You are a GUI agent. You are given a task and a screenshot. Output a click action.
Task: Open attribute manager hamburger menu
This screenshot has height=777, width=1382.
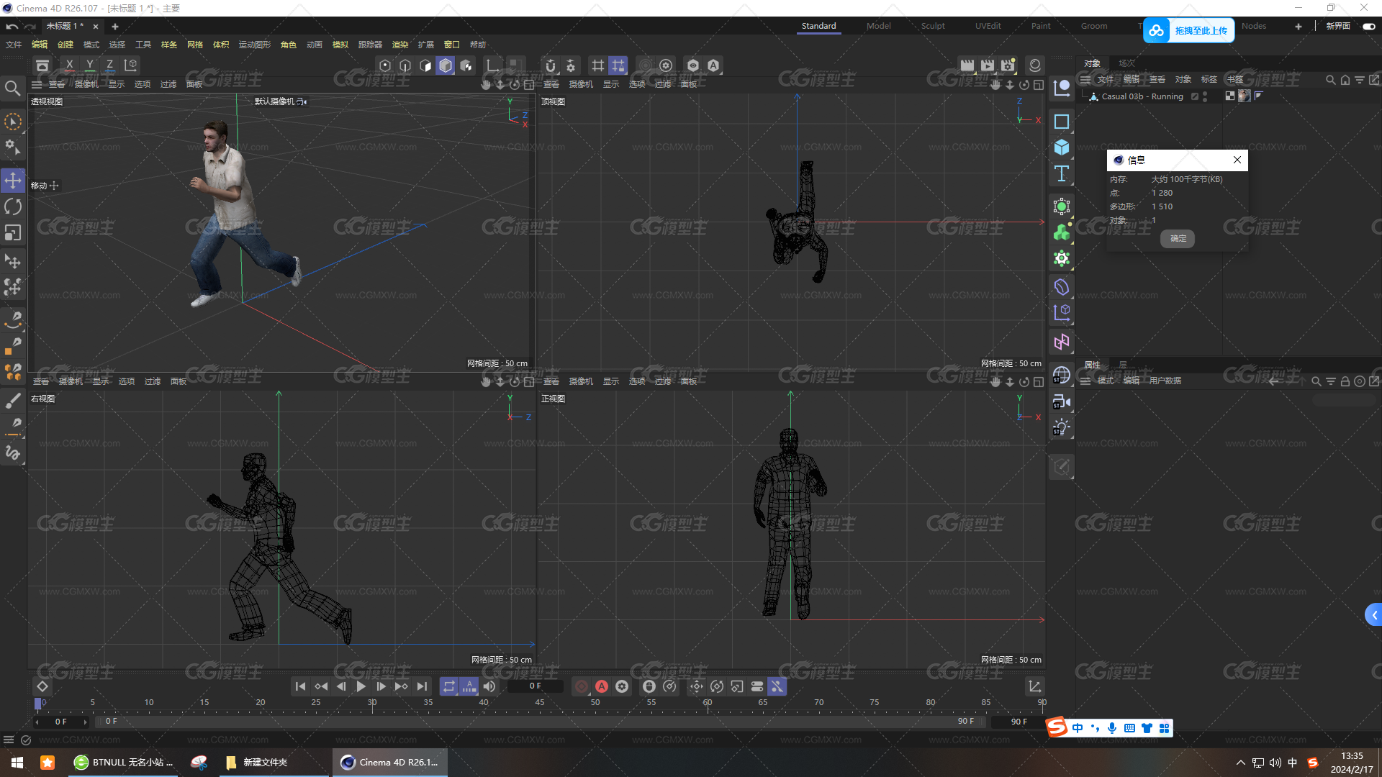[1085, 381]
